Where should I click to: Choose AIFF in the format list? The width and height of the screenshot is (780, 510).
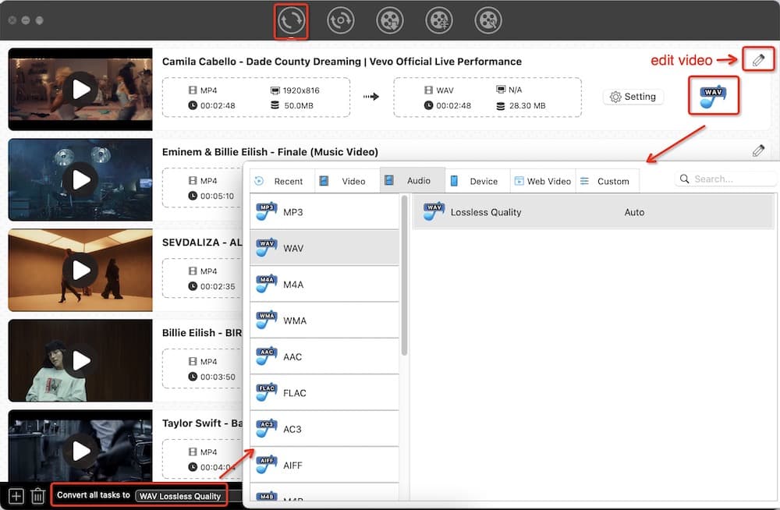tap(324, 466)
